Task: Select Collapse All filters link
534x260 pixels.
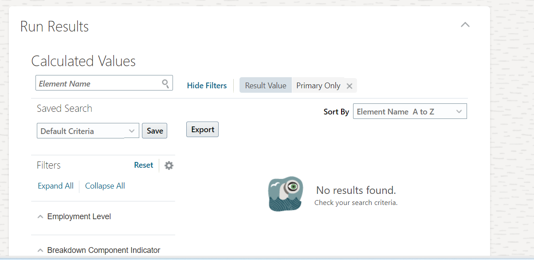Action: 105,186
